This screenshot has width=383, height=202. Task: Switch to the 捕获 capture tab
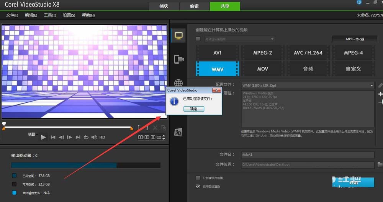click(x=164, y=6)
